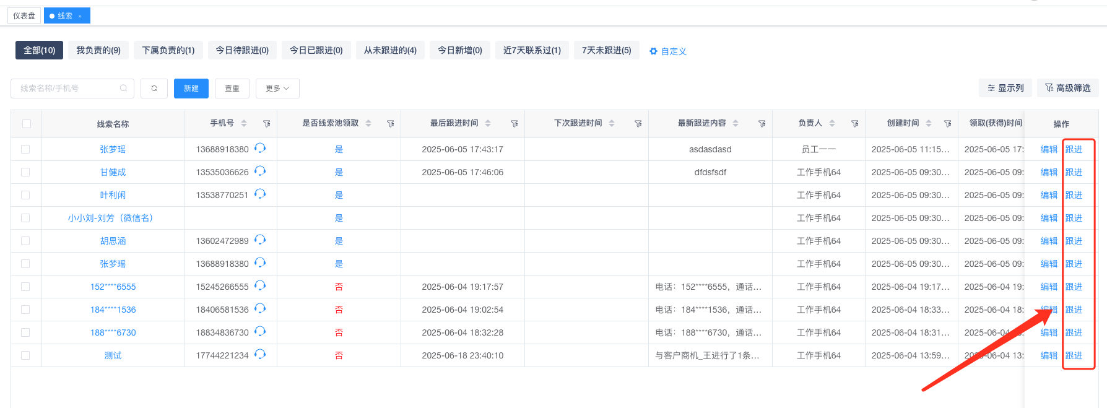Screen dimensions: 1107x408
Task: Expand the 更多 dropdown
Action: [277, 89]
